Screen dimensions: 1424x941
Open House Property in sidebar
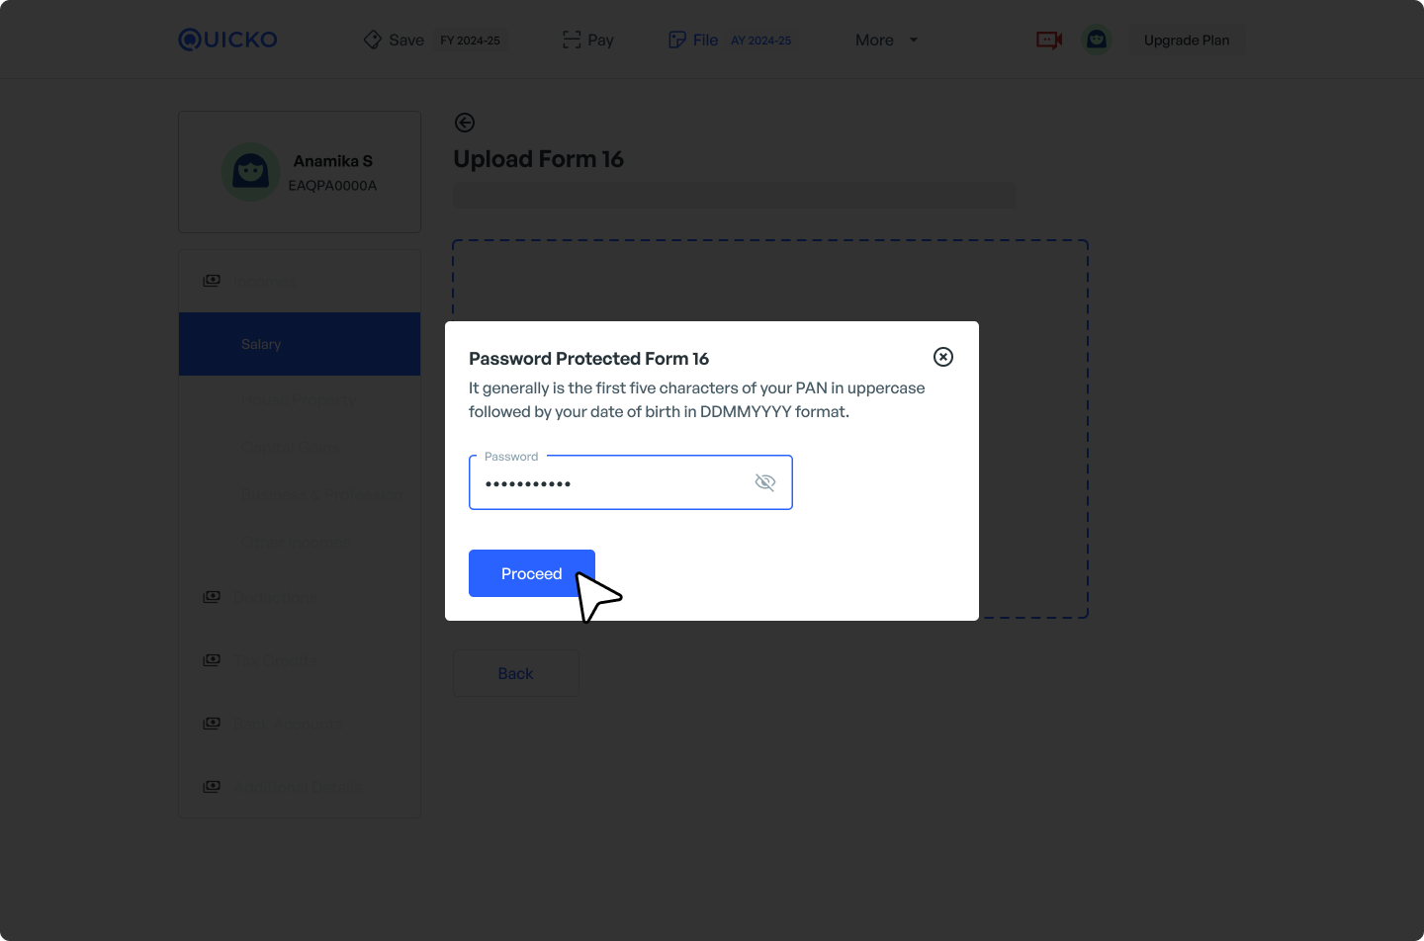(x=298, y=400)
